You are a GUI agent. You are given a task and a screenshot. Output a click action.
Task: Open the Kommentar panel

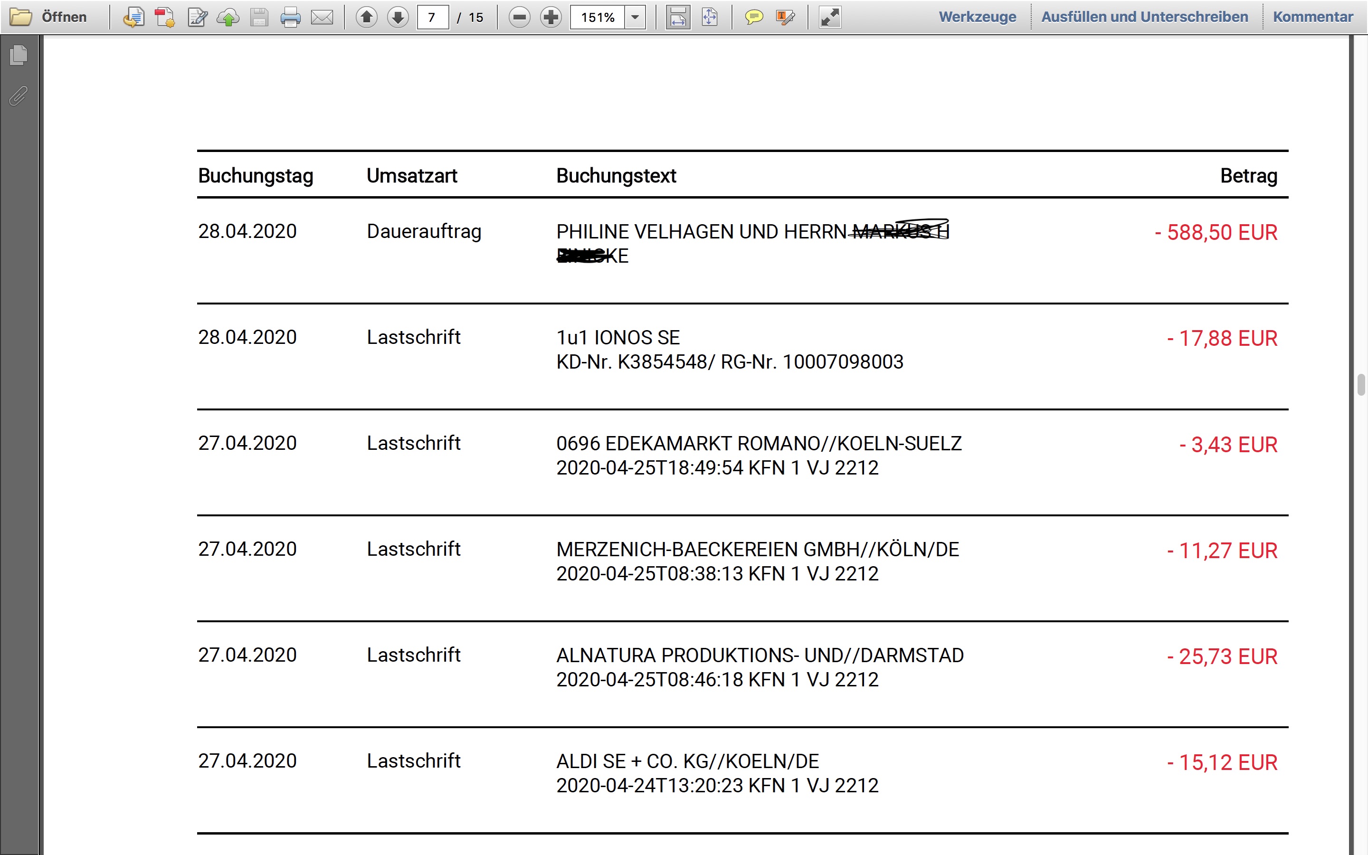pos(1312,17)
